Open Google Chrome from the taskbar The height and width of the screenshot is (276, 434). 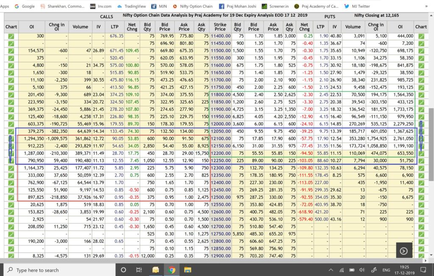pyautogui.click(x=172, y=270)
